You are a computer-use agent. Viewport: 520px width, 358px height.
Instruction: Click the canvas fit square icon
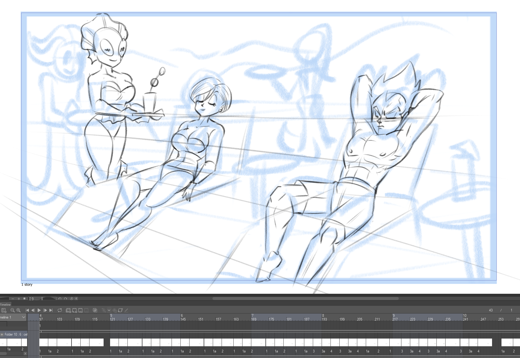pyautogui.click(x=24, y=299)
